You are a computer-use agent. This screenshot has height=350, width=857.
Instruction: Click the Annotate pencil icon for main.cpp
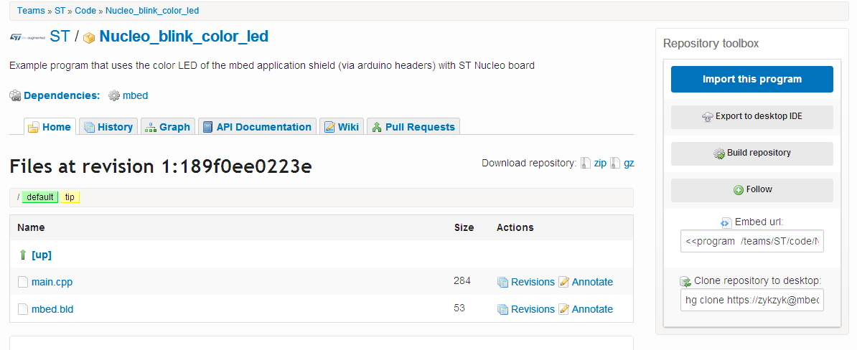(x=564, y=282)
